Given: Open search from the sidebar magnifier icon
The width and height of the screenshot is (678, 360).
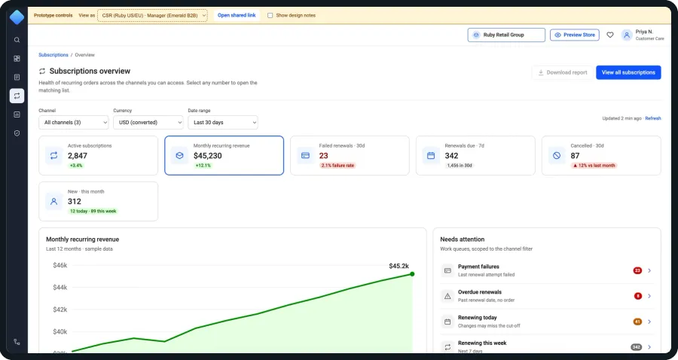Looking at the screenshot, I should point(17,40).
